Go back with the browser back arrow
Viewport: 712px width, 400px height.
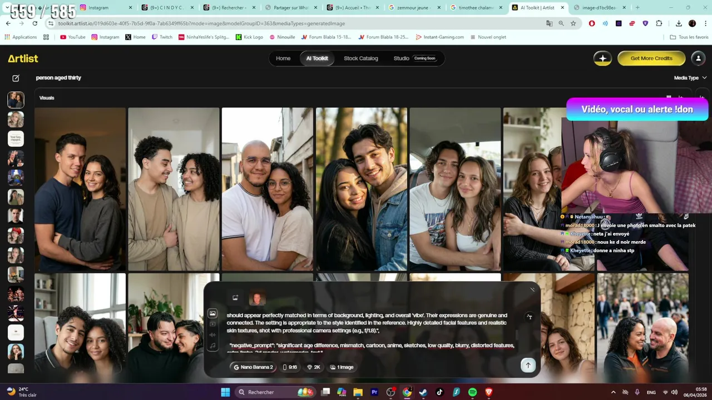pos(8,23)
